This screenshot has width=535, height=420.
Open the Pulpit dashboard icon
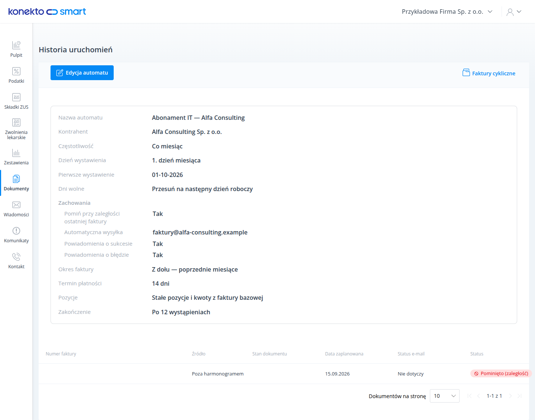pos(16,45)
